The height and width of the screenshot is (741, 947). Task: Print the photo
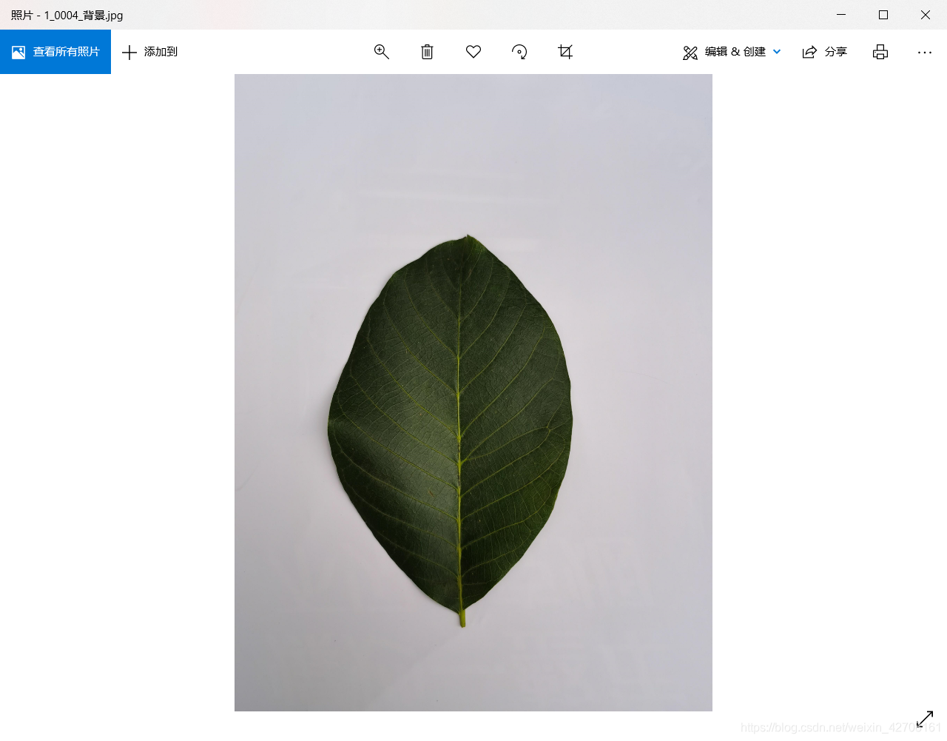coord(880,52)
